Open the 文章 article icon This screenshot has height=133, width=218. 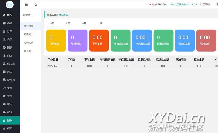[4, 88]
